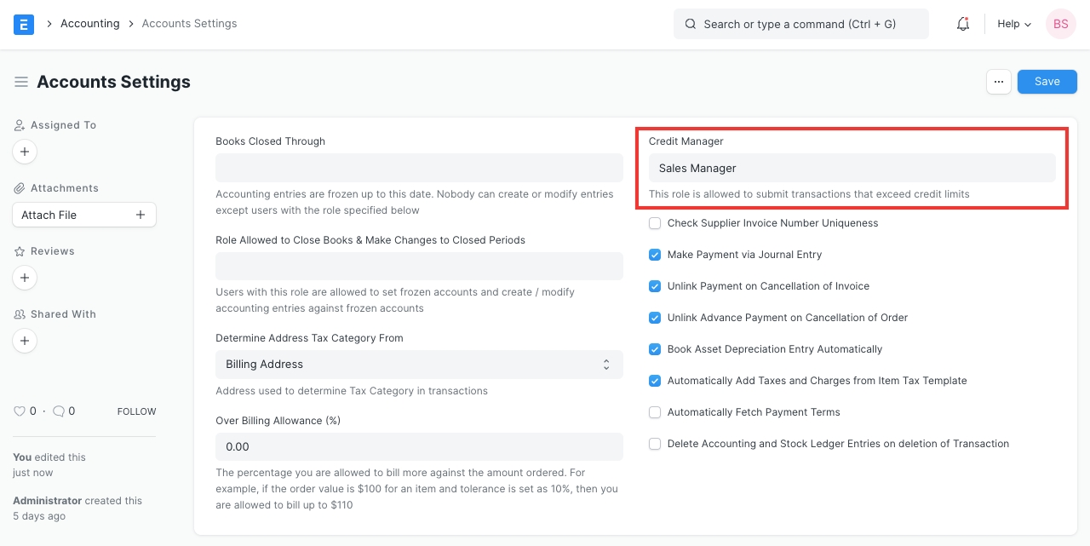Click the Accounts Settings breadcrumb item
Image resolution: width=1090 pixels, height=546 pixels.
pyautogui.click(x=189, y=24)
